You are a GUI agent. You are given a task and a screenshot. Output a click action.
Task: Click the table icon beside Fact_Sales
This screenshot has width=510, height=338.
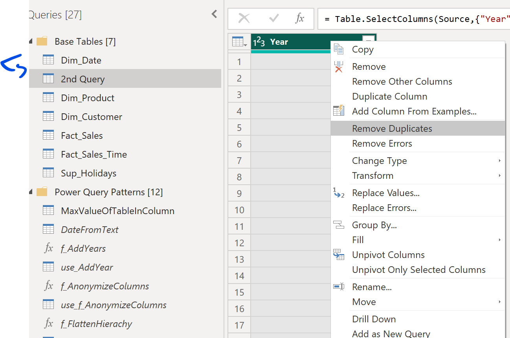48,135
